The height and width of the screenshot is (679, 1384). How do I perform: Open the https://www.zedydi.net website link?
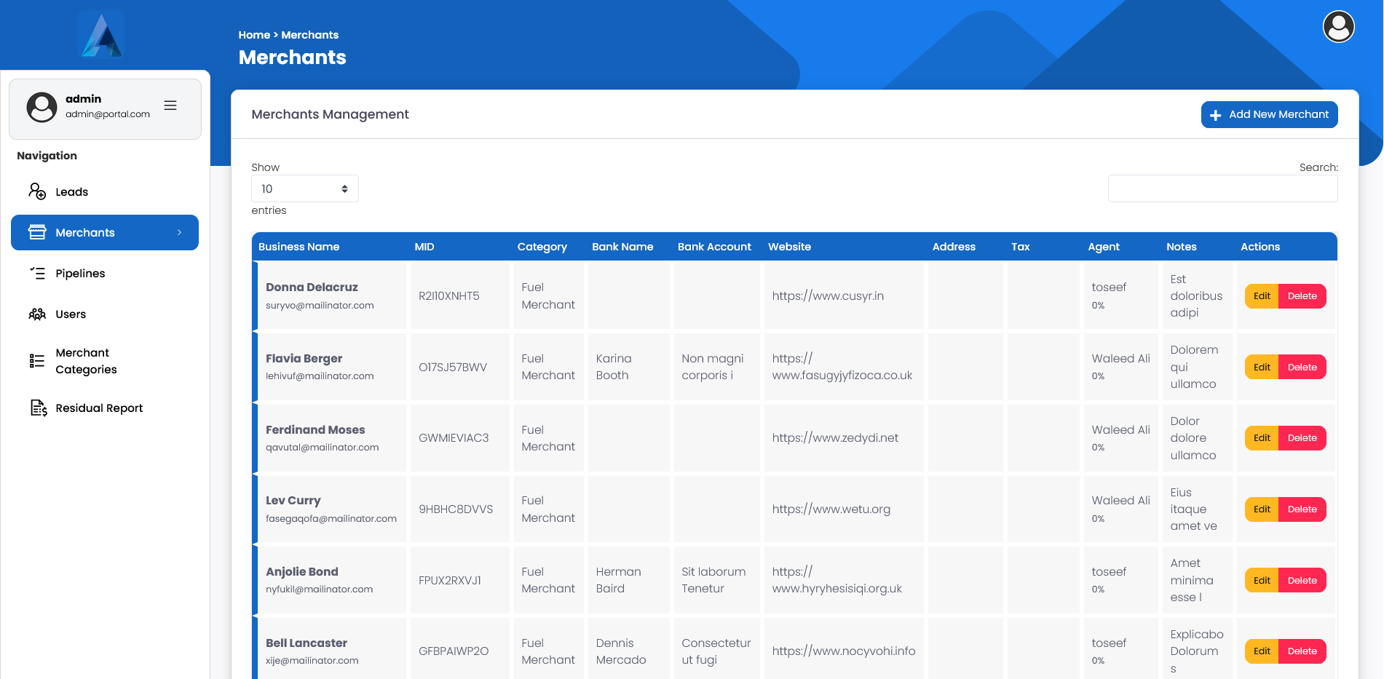(835, 437)
